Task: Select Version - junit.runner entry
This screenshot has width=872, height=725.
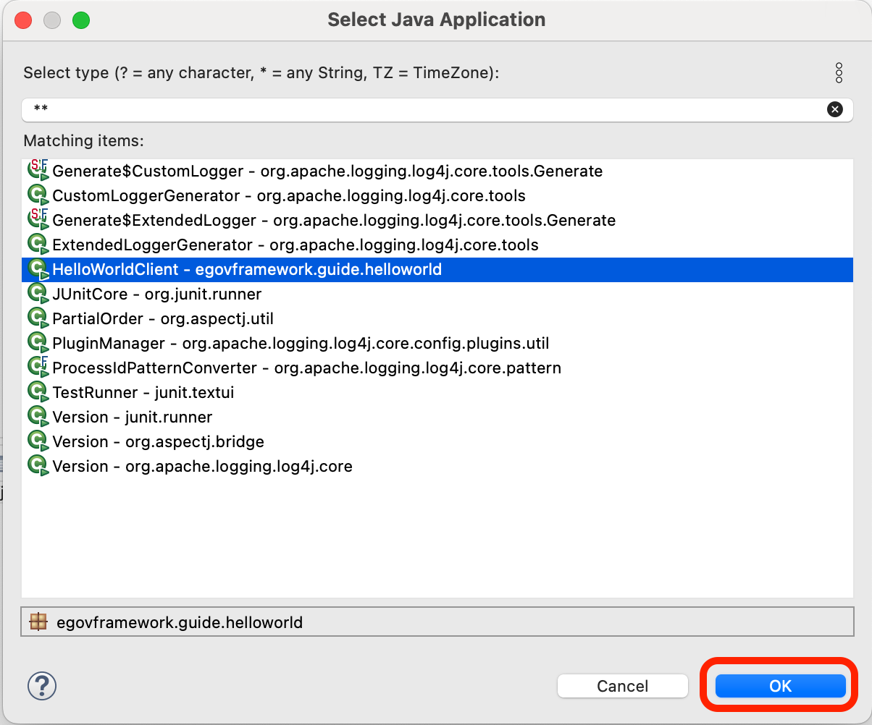Action: click(132, 417)
